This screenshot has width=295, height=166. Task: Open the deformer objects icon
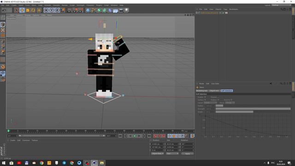coord(110,10)
